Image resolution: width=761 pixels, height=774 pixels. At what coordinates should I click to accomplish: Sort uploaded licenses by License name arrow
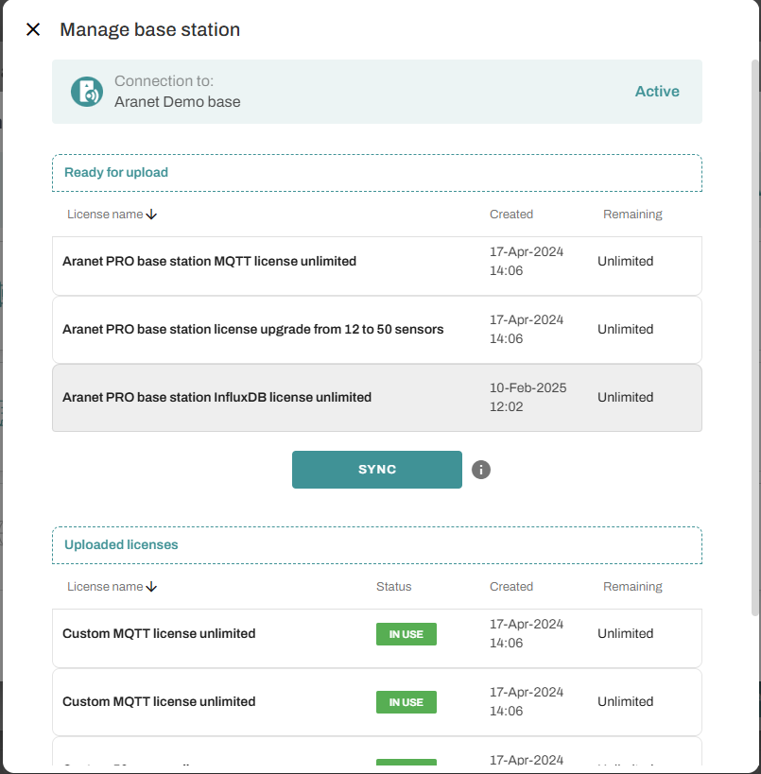(x=152, y=587)
